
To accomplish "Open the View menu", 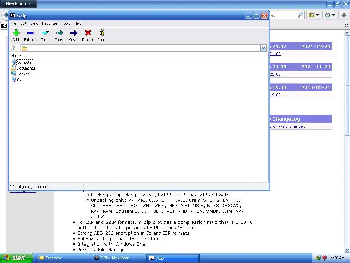I will 34,23.
